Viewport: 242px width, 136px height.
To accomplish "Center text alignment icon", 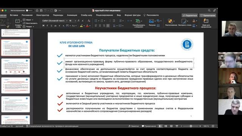I will [x=100, y=26].
